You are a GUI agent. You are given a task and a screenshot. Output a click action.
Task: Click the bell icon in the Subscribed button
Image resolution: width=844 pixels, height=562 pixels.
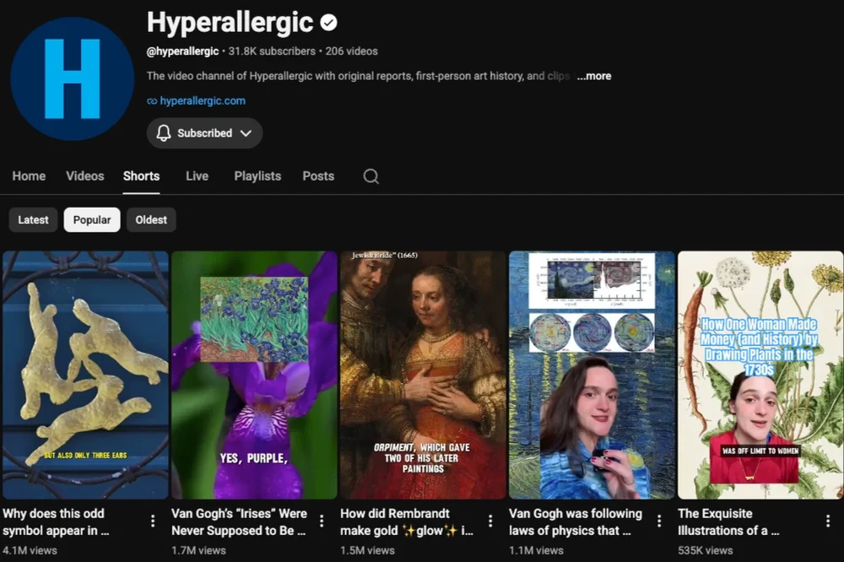click(164, 133)
